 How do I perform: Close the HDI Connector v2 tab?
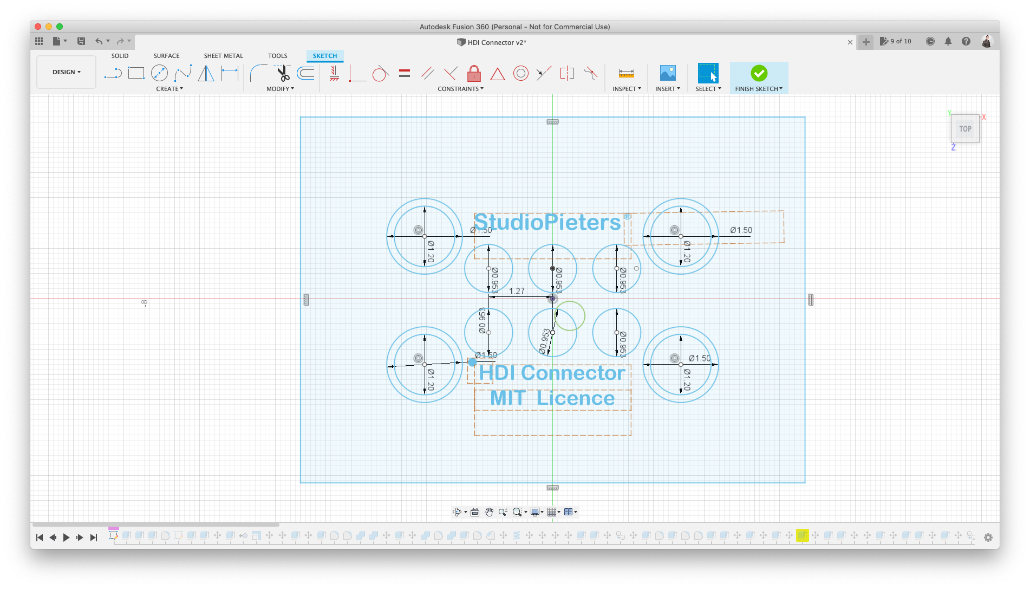pyautogui.click(x=850, y=42)
